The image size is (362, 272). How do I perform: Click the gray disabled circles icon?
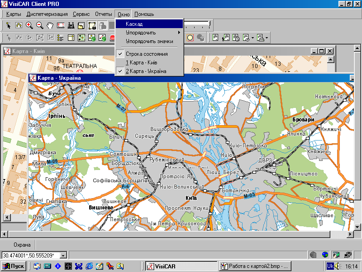pyautogui.click(x=200, y=38)
